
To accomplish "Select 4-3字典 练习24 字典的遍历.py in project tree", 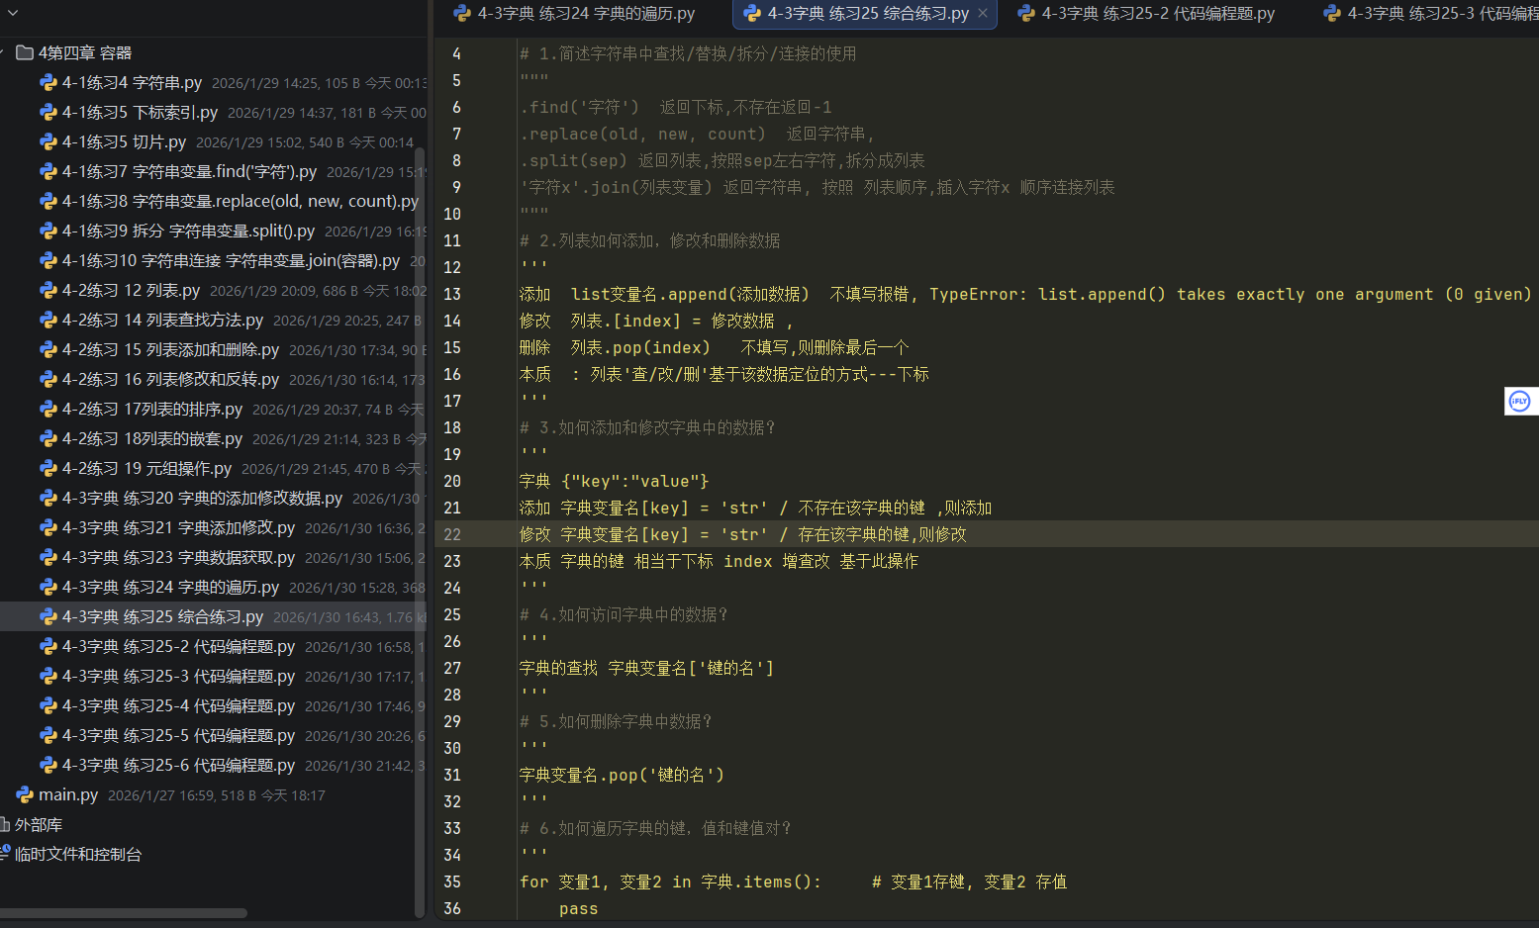I will pos(170,587).
